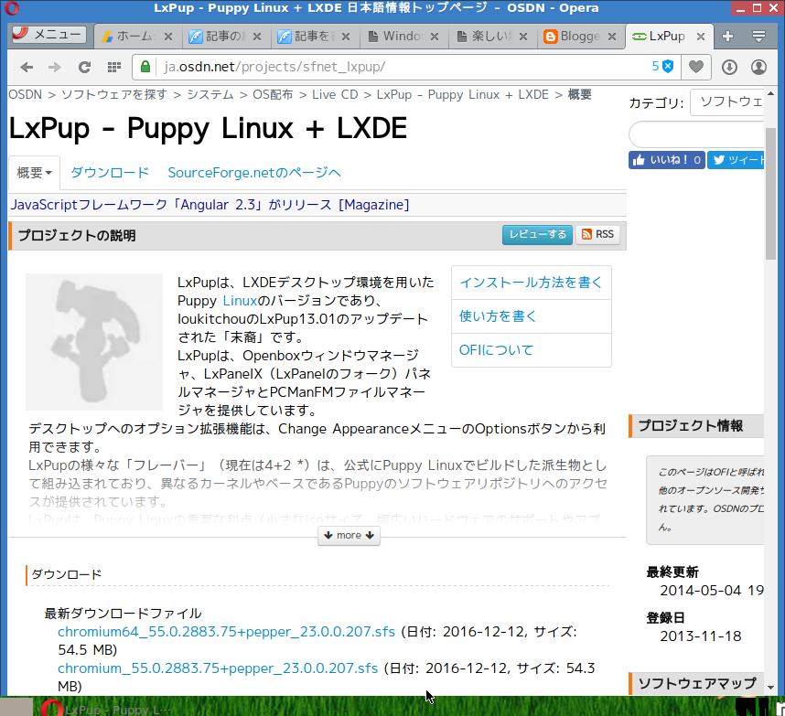Open the Angular 2.3 Magazine news link
Screen dimensions: 785x716
click(210, 205)
